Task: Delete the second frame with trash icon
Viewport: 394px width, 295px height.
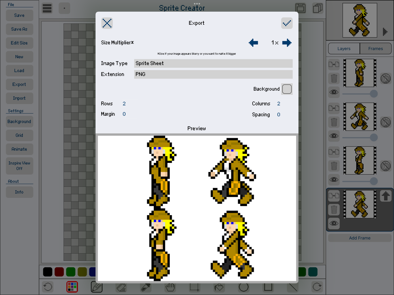Action: 334,122
